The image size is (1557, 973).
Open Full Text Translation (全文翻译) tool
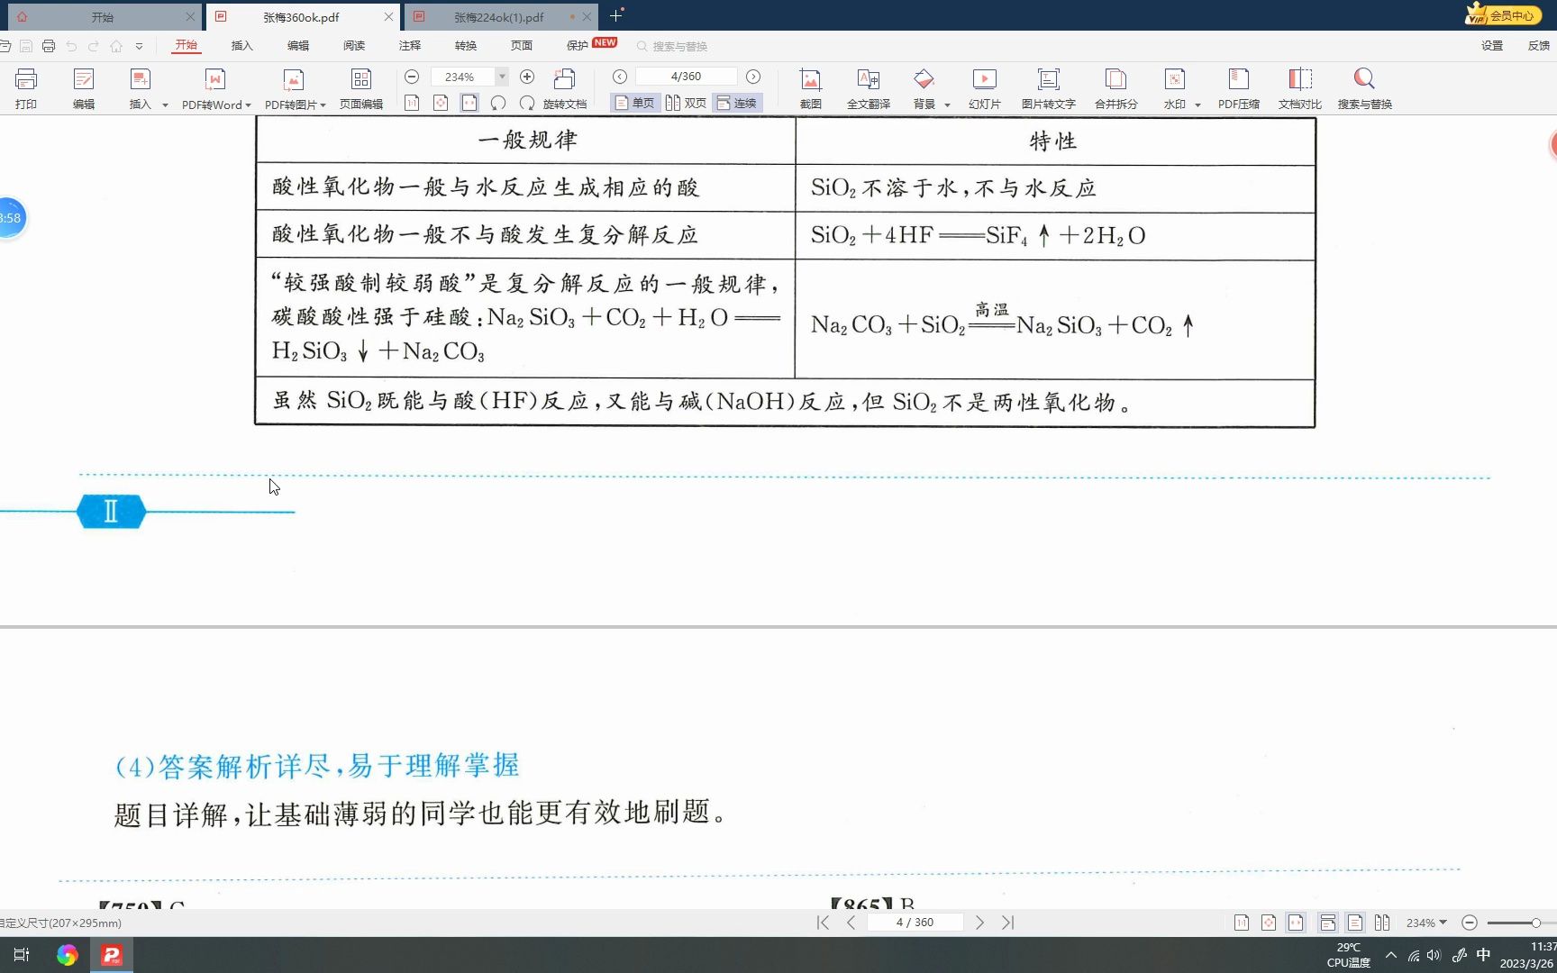point(869,88)
